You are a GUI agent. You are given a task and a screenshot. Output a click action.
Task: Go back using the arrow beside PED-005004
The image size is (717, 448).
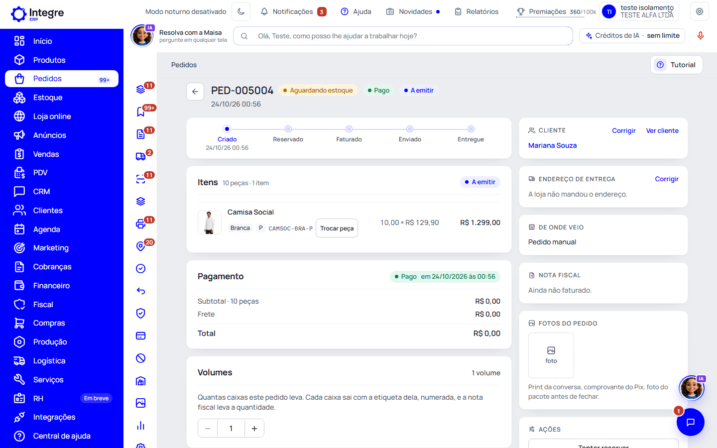195,92
